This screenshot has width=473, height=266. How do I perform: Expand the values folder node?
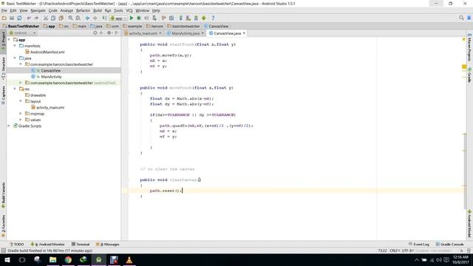(x=21, y=120)
